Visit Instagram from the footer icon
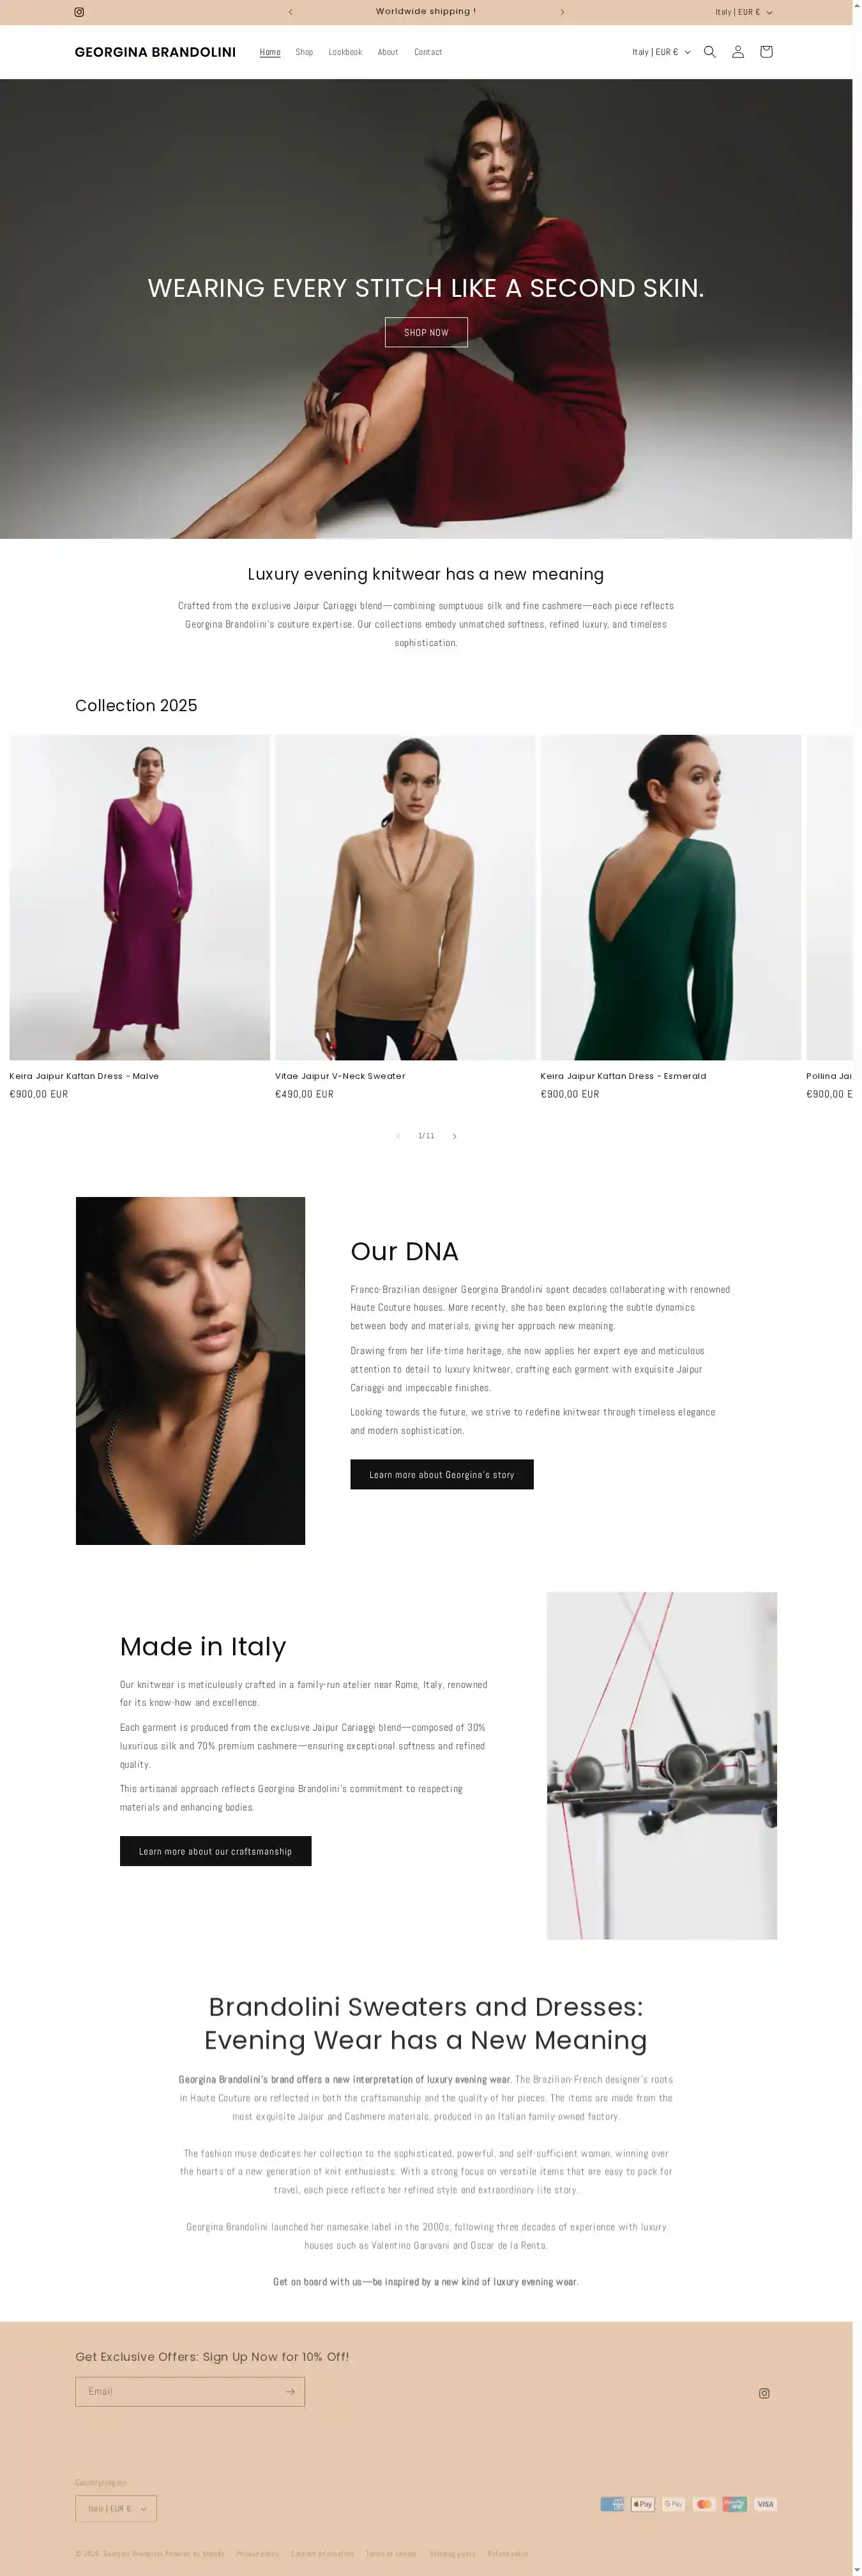This screenshot has width=862, height=2576. (x=764, y=2393)
